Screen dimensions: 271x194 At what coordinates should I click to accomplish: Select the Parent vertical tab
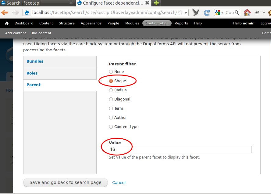[x=60, y=85]
